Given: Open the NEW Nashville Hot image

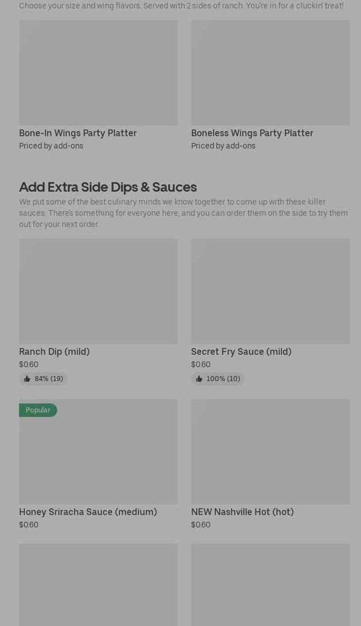Looking at the screenshot, I should click(270, 451).
